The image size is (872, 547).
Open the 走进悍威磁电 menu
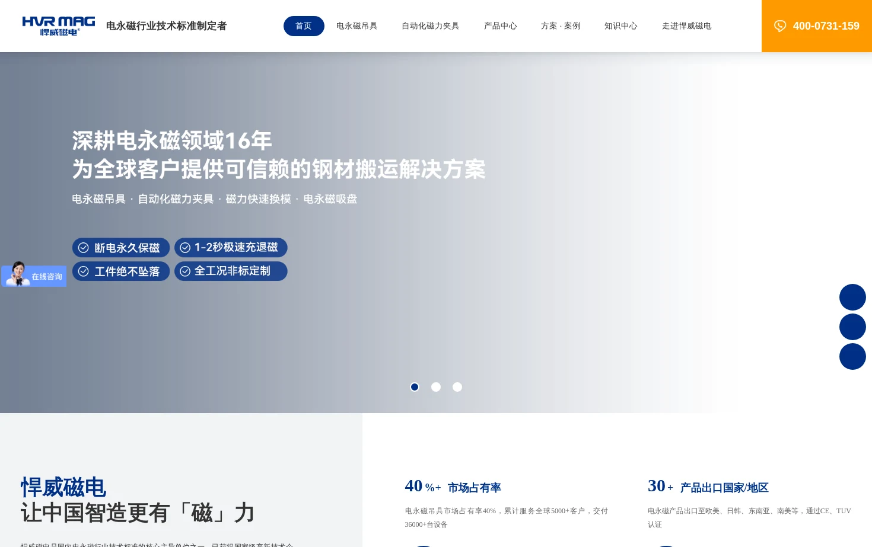(x=687, y=26)
